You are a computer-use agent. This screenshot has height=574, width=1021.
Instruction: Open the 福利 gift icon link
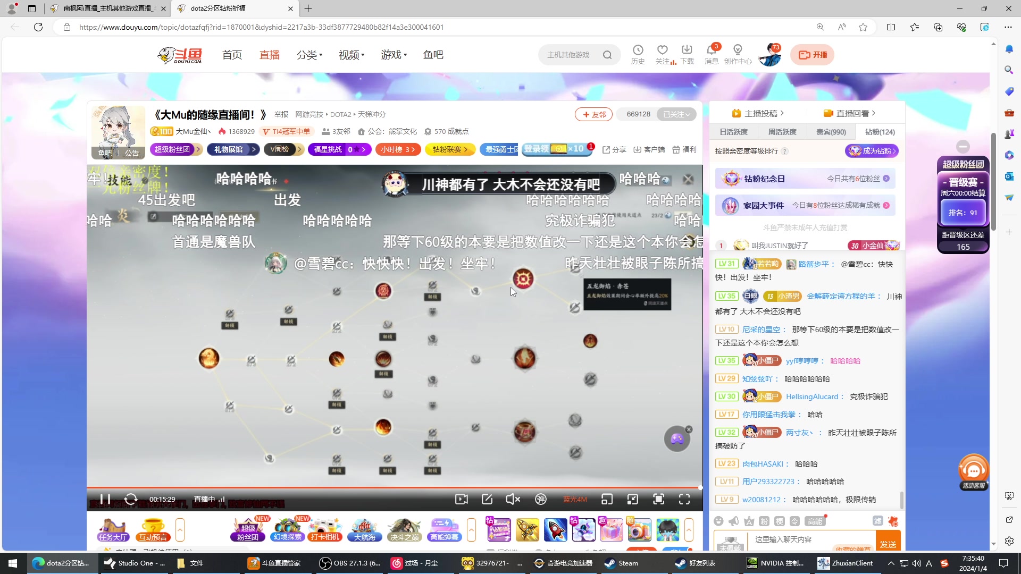pos(684,150)
